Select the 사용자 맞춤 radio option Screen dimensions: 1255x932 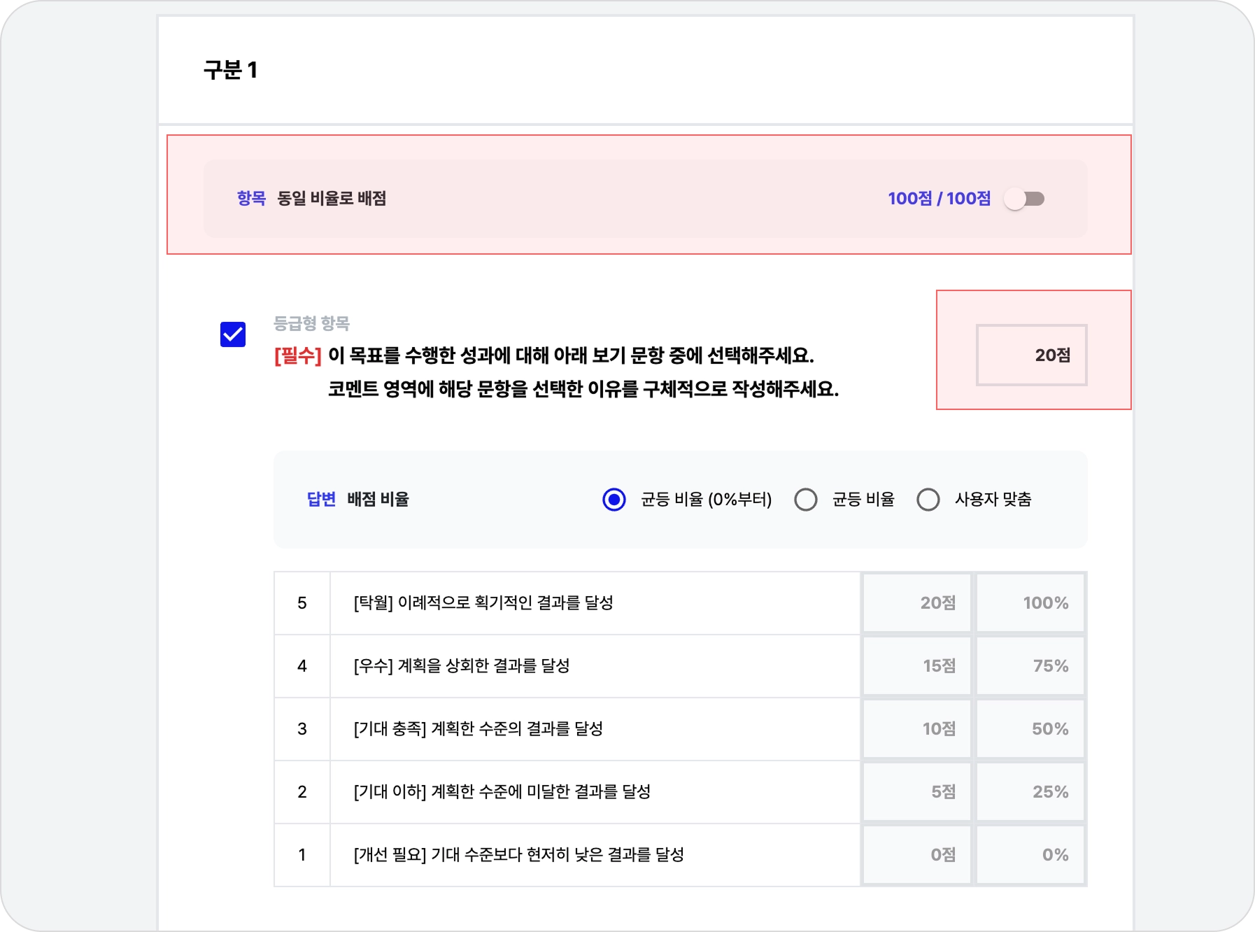[x=928, y=500]
